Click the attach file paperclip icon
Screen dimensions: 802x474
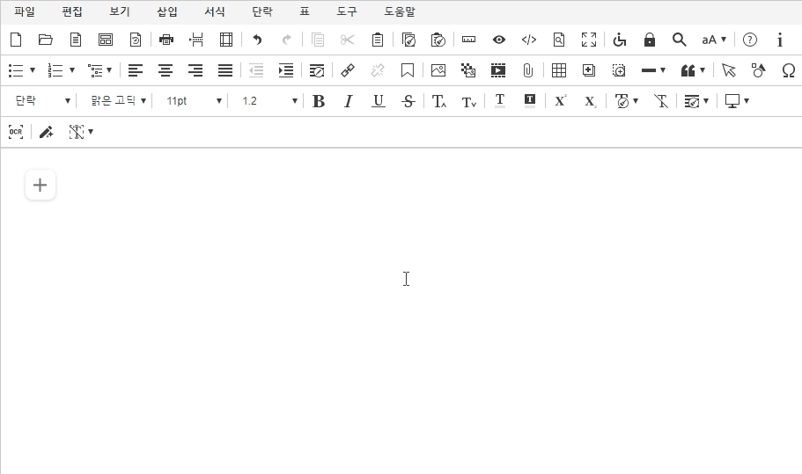(528, 70)
